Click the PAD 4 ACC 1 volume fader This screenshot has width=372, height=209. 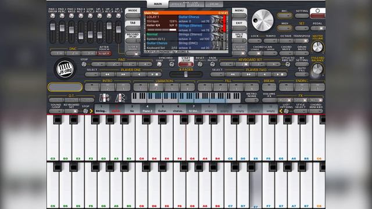[x=81, y=36]
